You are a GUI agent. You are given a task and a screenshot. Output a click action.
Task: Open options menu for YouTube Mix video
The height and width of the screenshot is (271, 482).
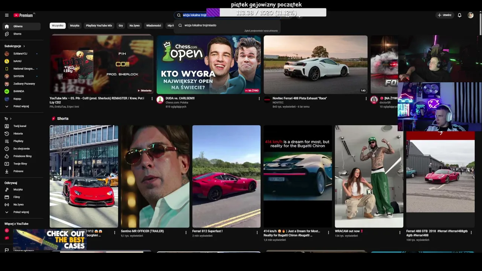tap(152, 99)
